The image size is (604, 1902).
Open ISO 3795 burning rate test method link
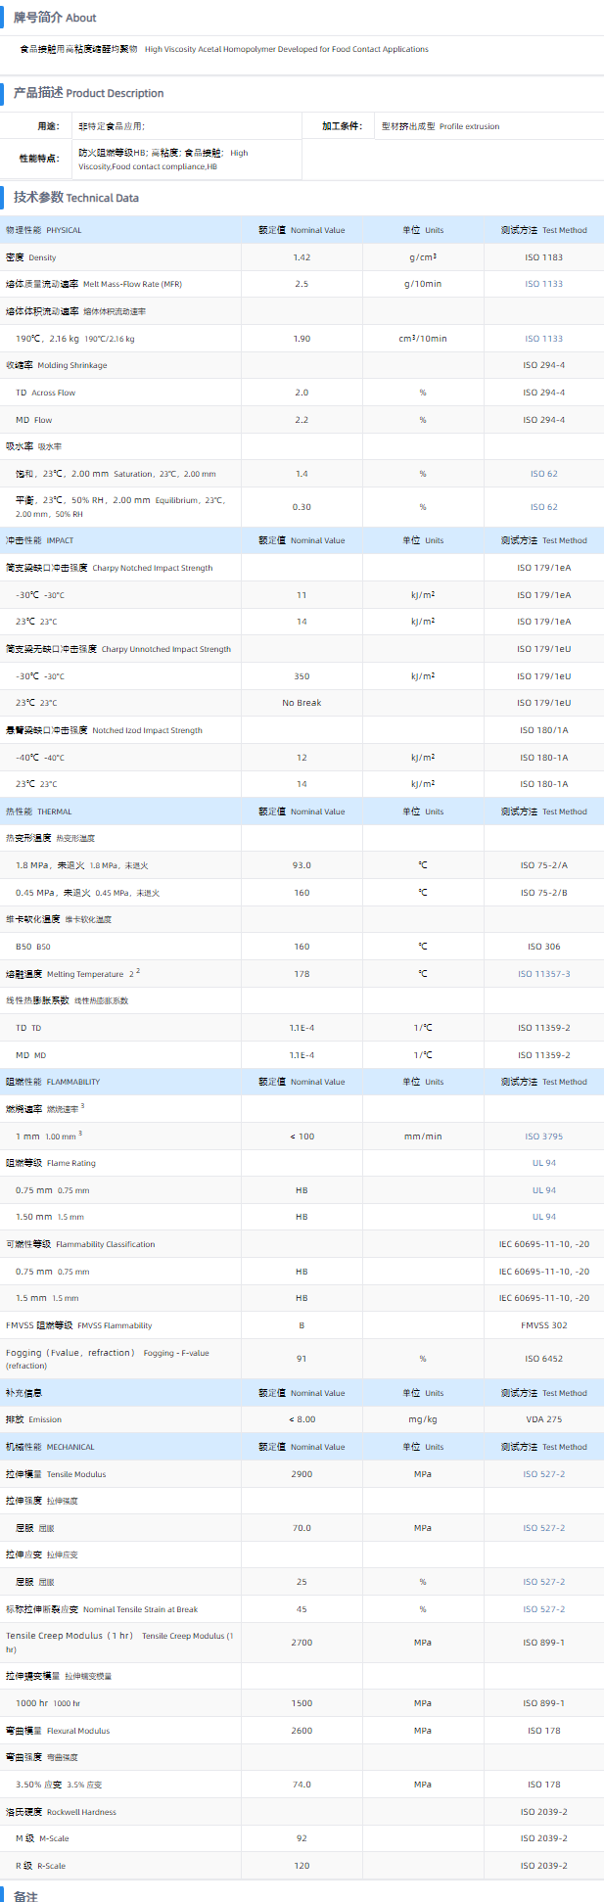point(543,1137)
